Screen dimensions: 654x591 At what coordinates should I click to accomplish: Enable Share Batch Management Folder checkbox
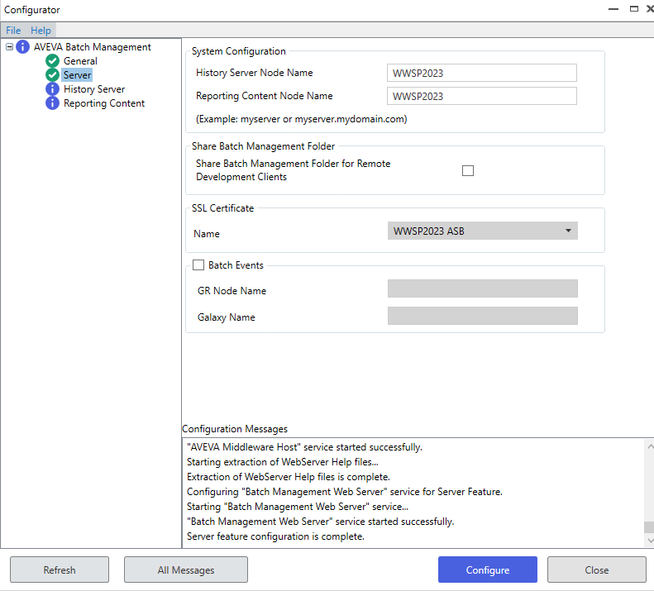pyautogui.click(x=468, y=170)
